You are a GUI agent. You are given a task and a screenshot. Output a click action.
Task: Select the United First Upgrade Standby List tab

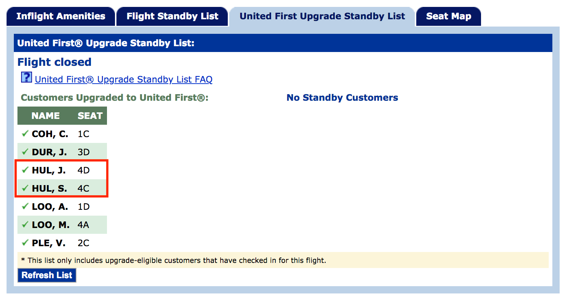point(322,16)
